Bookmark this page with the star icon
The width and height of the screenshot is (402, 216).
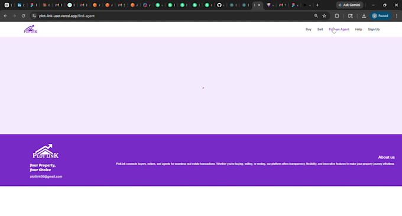click(x=325, y=16)
